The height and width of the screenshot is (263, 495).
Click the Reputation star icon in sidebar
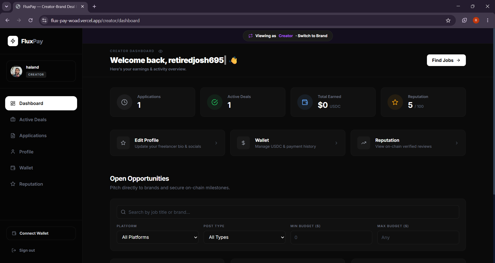[x=13, y=184]
